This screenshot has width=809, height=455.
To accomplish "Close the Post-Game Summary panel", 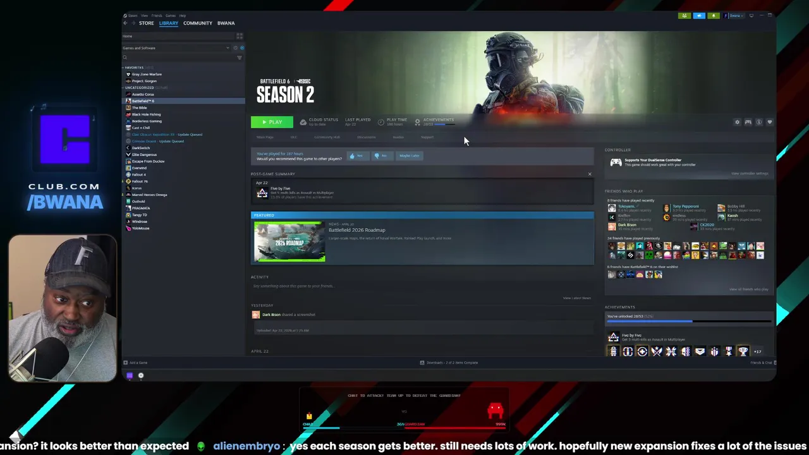I will [x=590, y=174].
